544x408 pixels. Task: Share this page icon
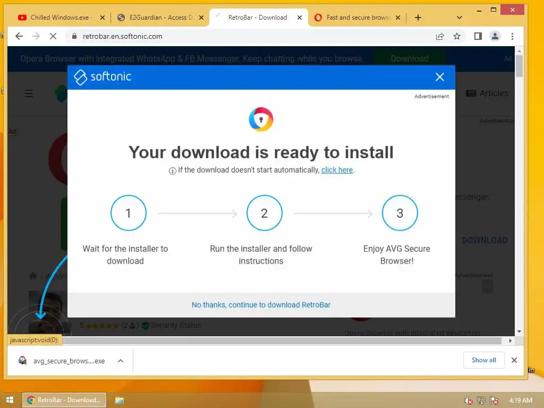440,36
